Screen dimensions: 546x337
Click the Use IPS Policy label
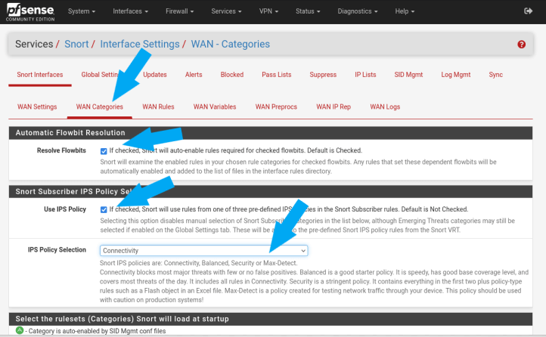pyautogui.click(x=65, y=209)
